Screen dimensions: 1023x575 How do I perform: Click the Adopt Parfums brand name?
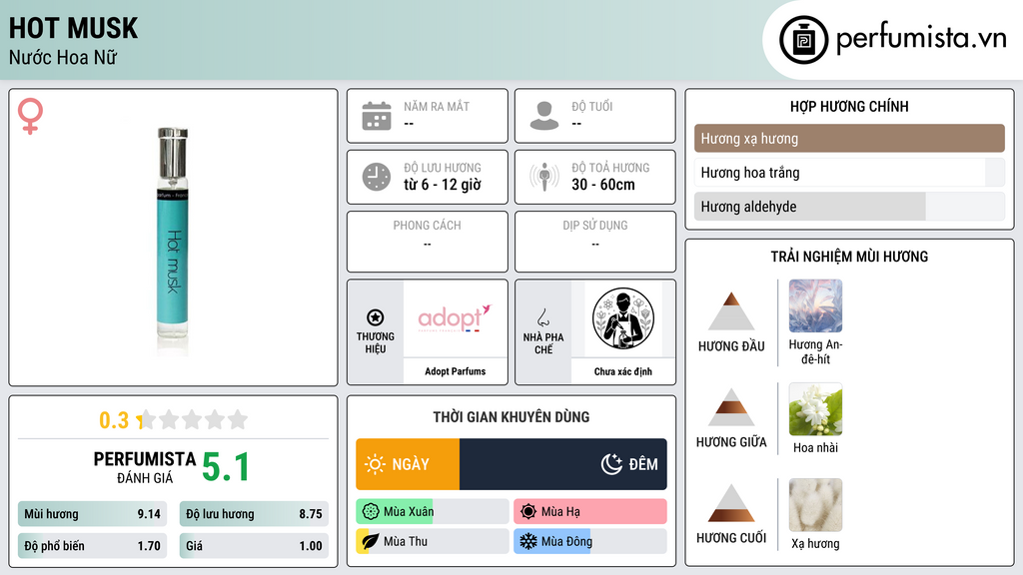455,371
